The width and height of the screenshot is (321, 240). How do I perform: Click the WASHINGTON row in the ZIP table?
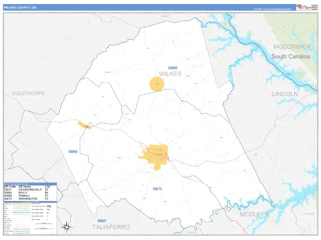[x=27, y=198]
